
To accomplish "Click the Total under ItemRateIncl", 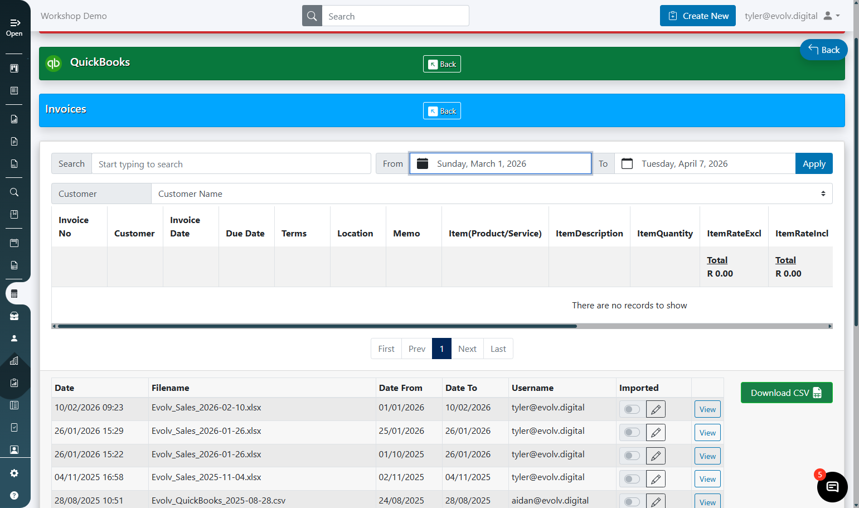I will tap(785, 260).
